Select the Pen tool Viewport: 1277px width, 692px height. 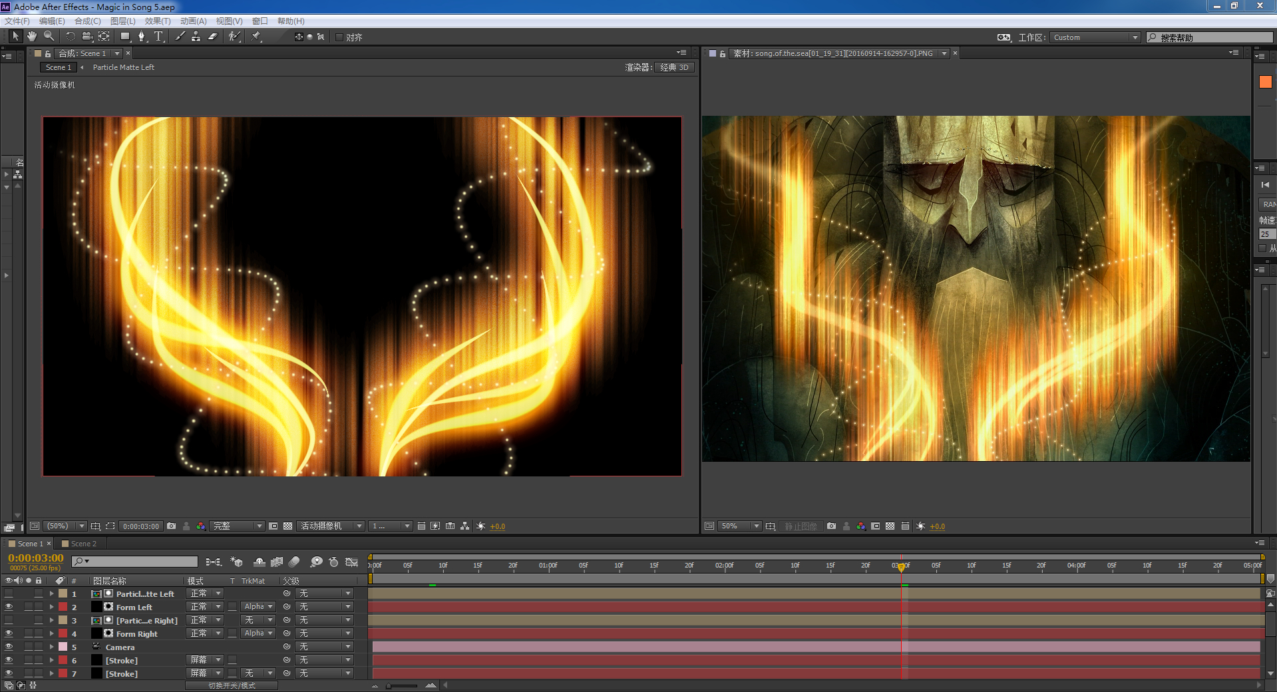click(141, 37)
